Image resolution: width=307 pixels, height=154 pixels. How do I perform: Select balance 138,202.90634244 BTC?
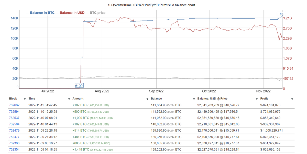click(166, 149)
